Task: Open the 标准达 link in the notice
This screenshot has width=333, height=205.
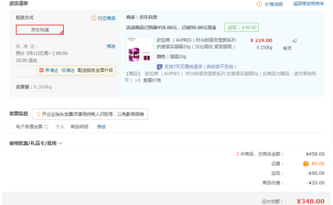Action: tap(68, 70)
